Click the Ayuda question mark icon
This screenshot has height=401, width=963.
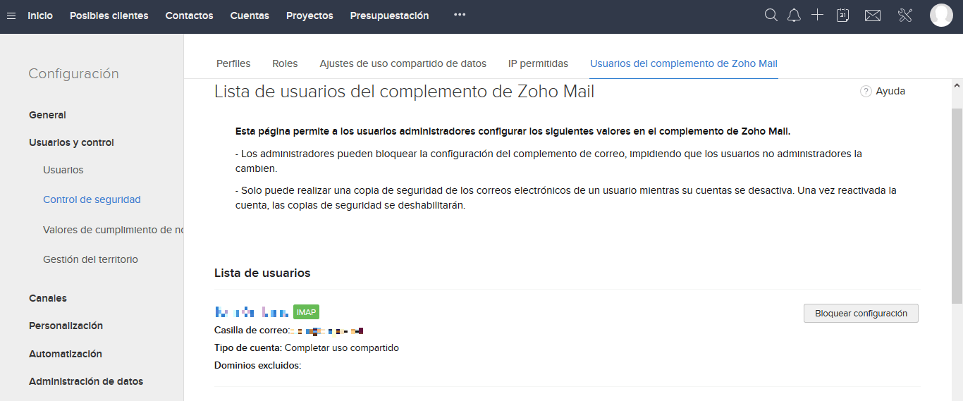click(x=866, y=91)
